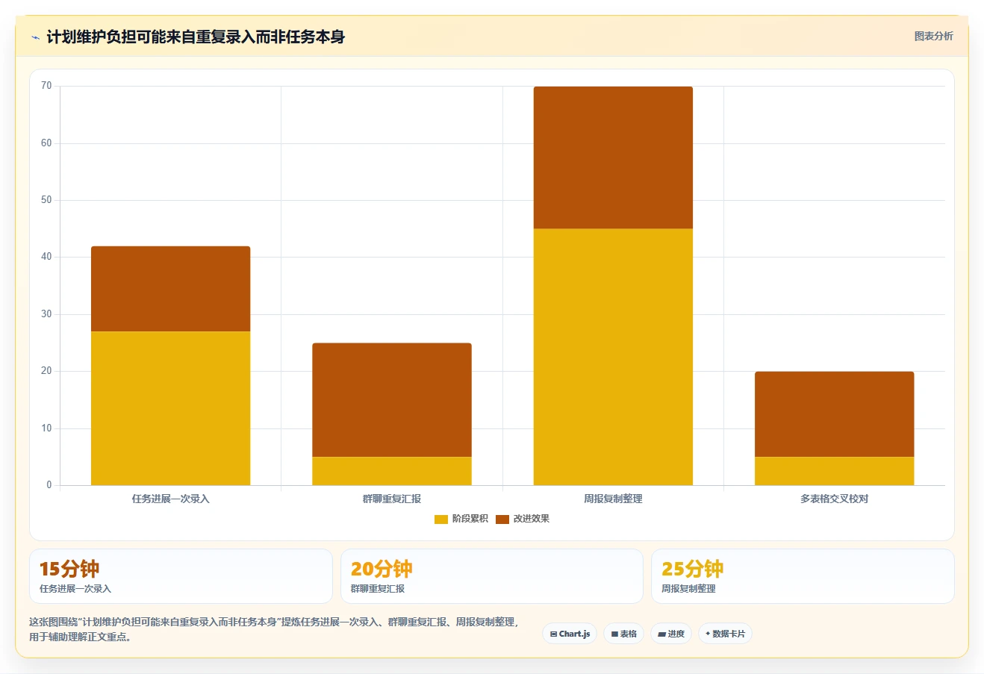Click the yellow 阶段累积 bar for 多表格交叉校对

point(835,471)
